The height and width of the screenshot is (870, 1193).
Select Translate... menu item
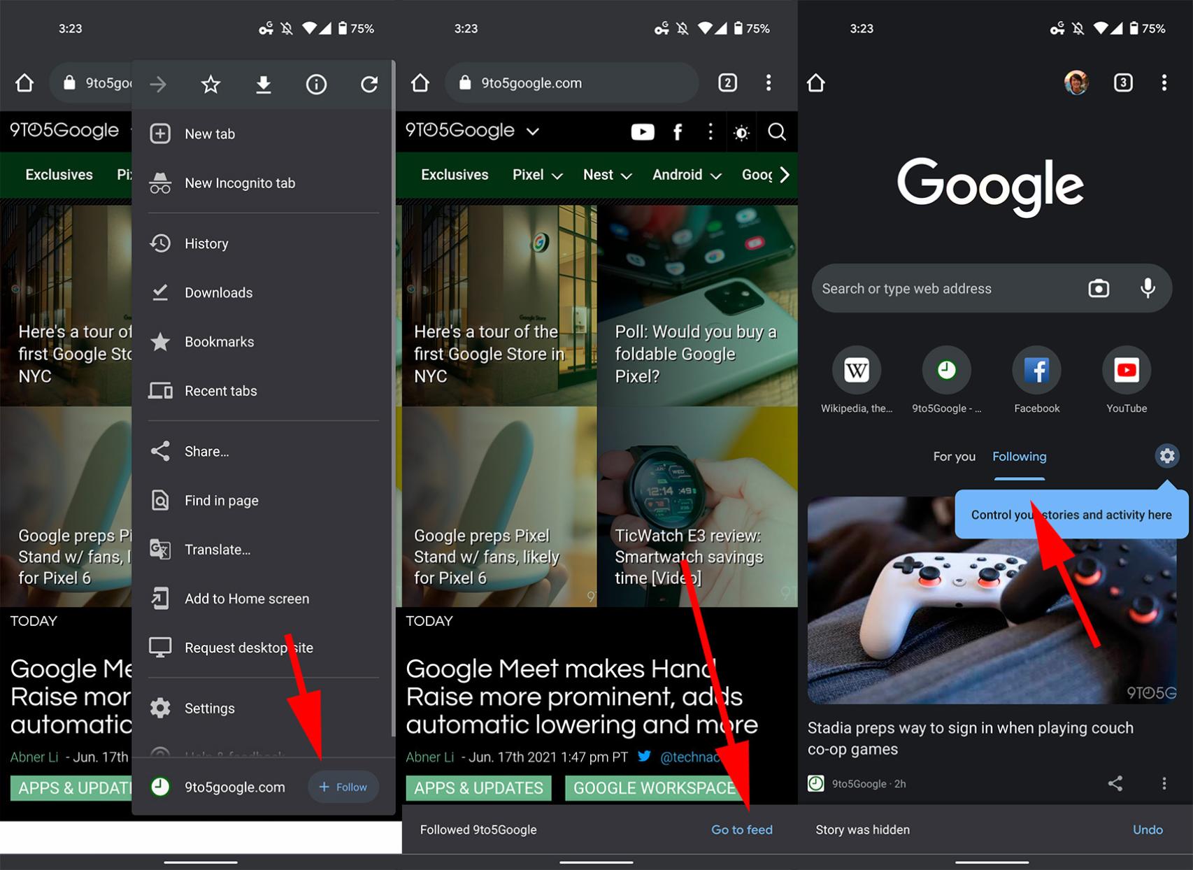tap(264, 549)
